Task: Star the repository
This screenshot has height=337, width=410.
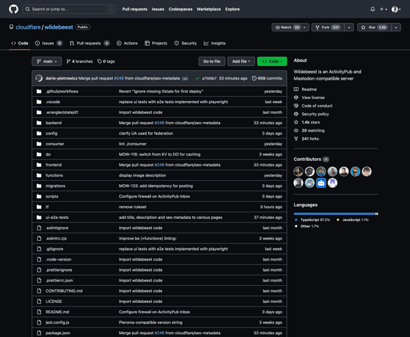Action: click(374, 27)
